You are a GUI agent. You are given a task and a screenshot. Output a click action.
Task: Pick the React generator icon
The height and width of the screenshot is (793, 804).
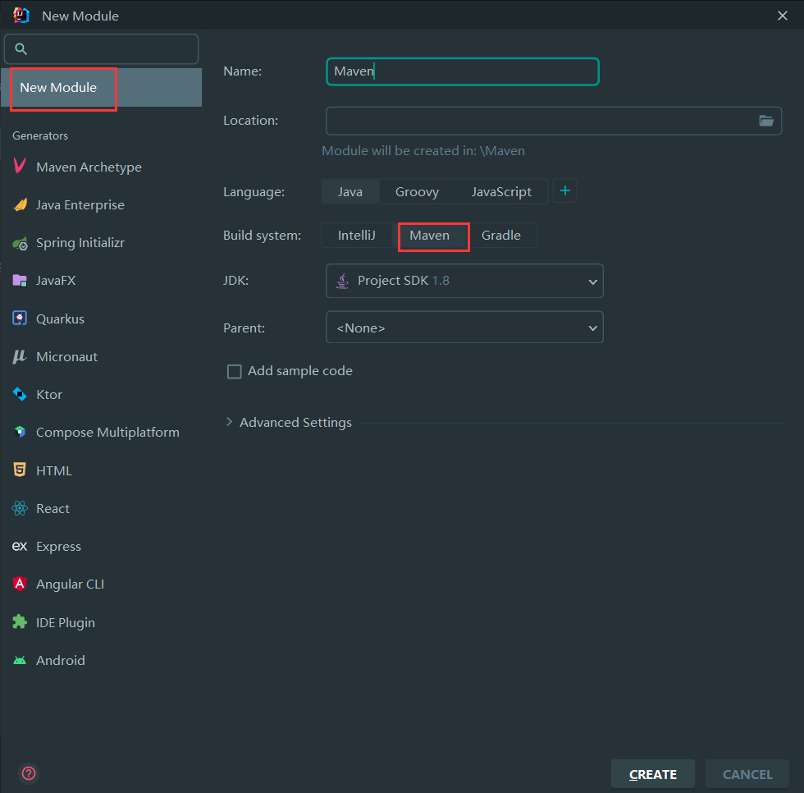click(x=20, y=509)
